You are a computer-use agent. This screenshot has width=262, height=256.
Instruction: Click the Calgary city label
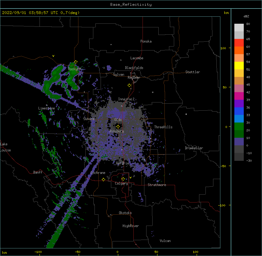point(122,183)
